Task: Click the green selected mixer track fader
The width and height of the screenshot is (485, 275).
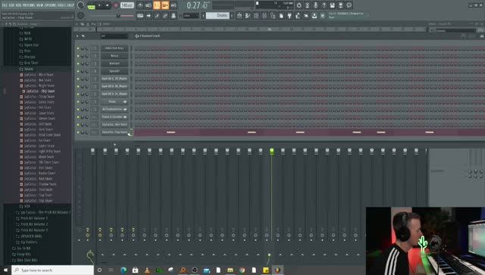Action: pyautogui.click(x=271, y=152)
